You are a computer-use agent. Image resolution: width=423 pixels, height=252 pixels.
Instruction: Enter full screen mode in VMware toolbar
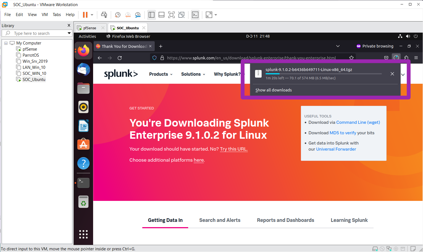tap(171, 15)
